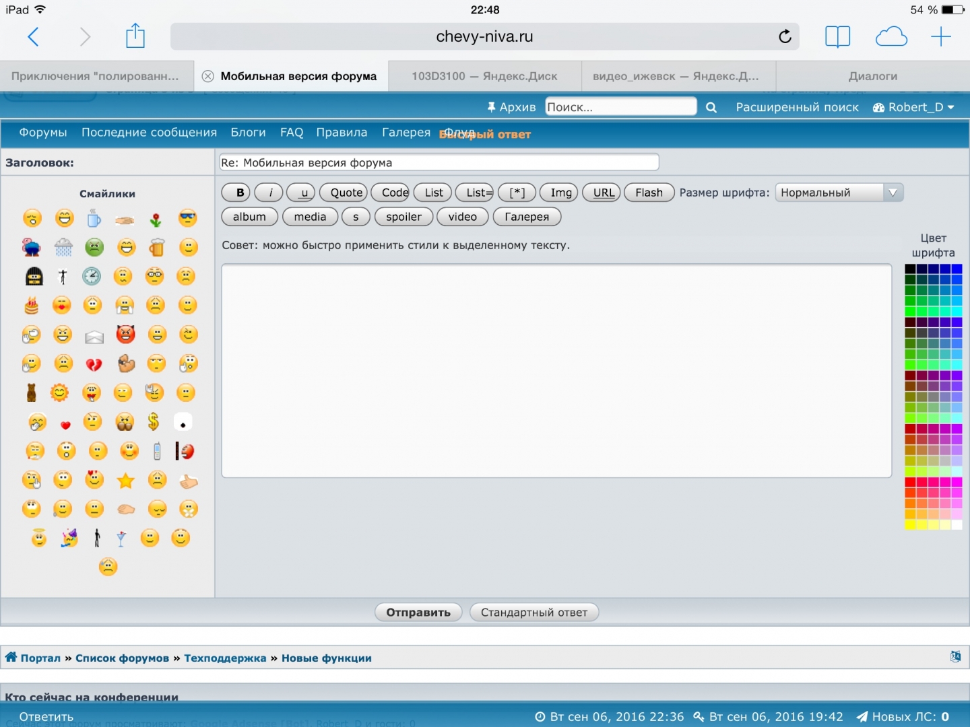Click the Стандартный ответ button
Viewport: 970px width, 727px height.
(x=533, y=613)
